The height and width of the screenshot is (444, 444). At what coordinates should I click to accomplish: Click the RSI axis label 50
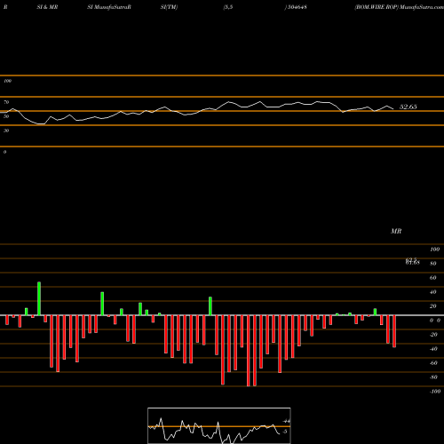[x=6, y=116]
